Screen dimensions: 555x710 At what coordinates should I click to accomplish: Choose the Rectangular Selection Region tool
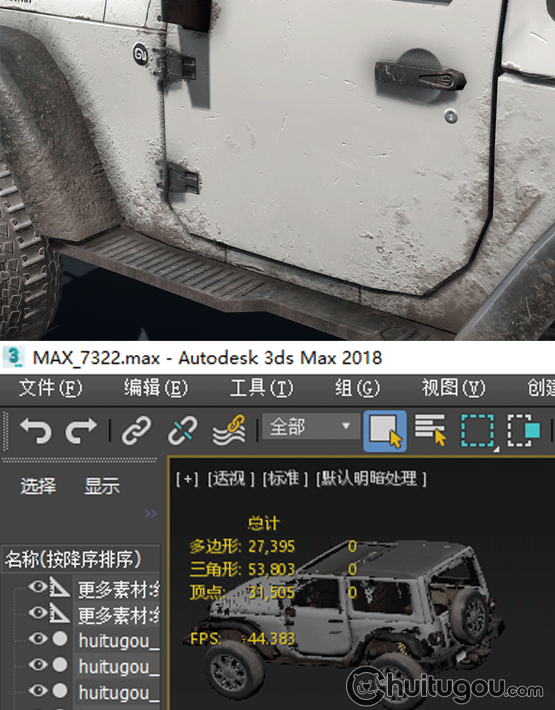pos(479,431)
